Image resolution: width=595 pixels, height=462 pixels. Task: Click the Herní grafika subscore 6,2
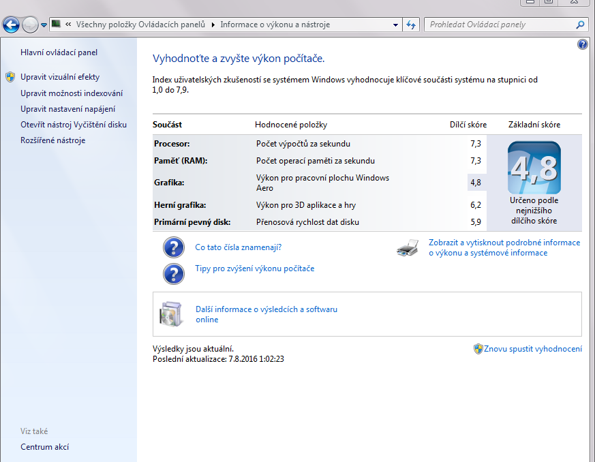pos(476,205)
